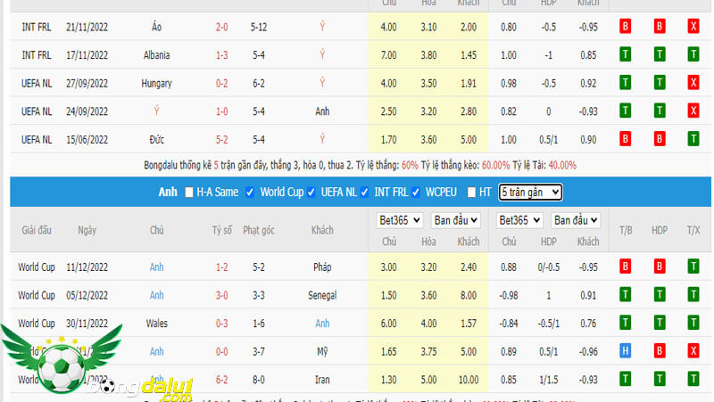
Task: Open the Ý home-team link in the 24/09/2022 row
Action: tap(157, 111)
